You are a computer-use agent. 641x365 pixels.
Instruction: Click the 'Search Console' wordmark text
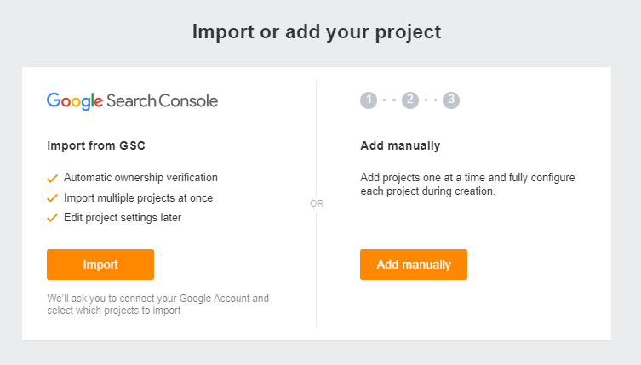click(162, 100)
